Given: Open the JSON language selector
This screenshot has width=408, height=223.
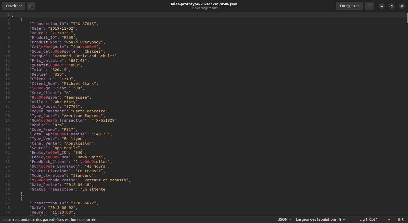Looking at the screenshot, I should point(285,219).
